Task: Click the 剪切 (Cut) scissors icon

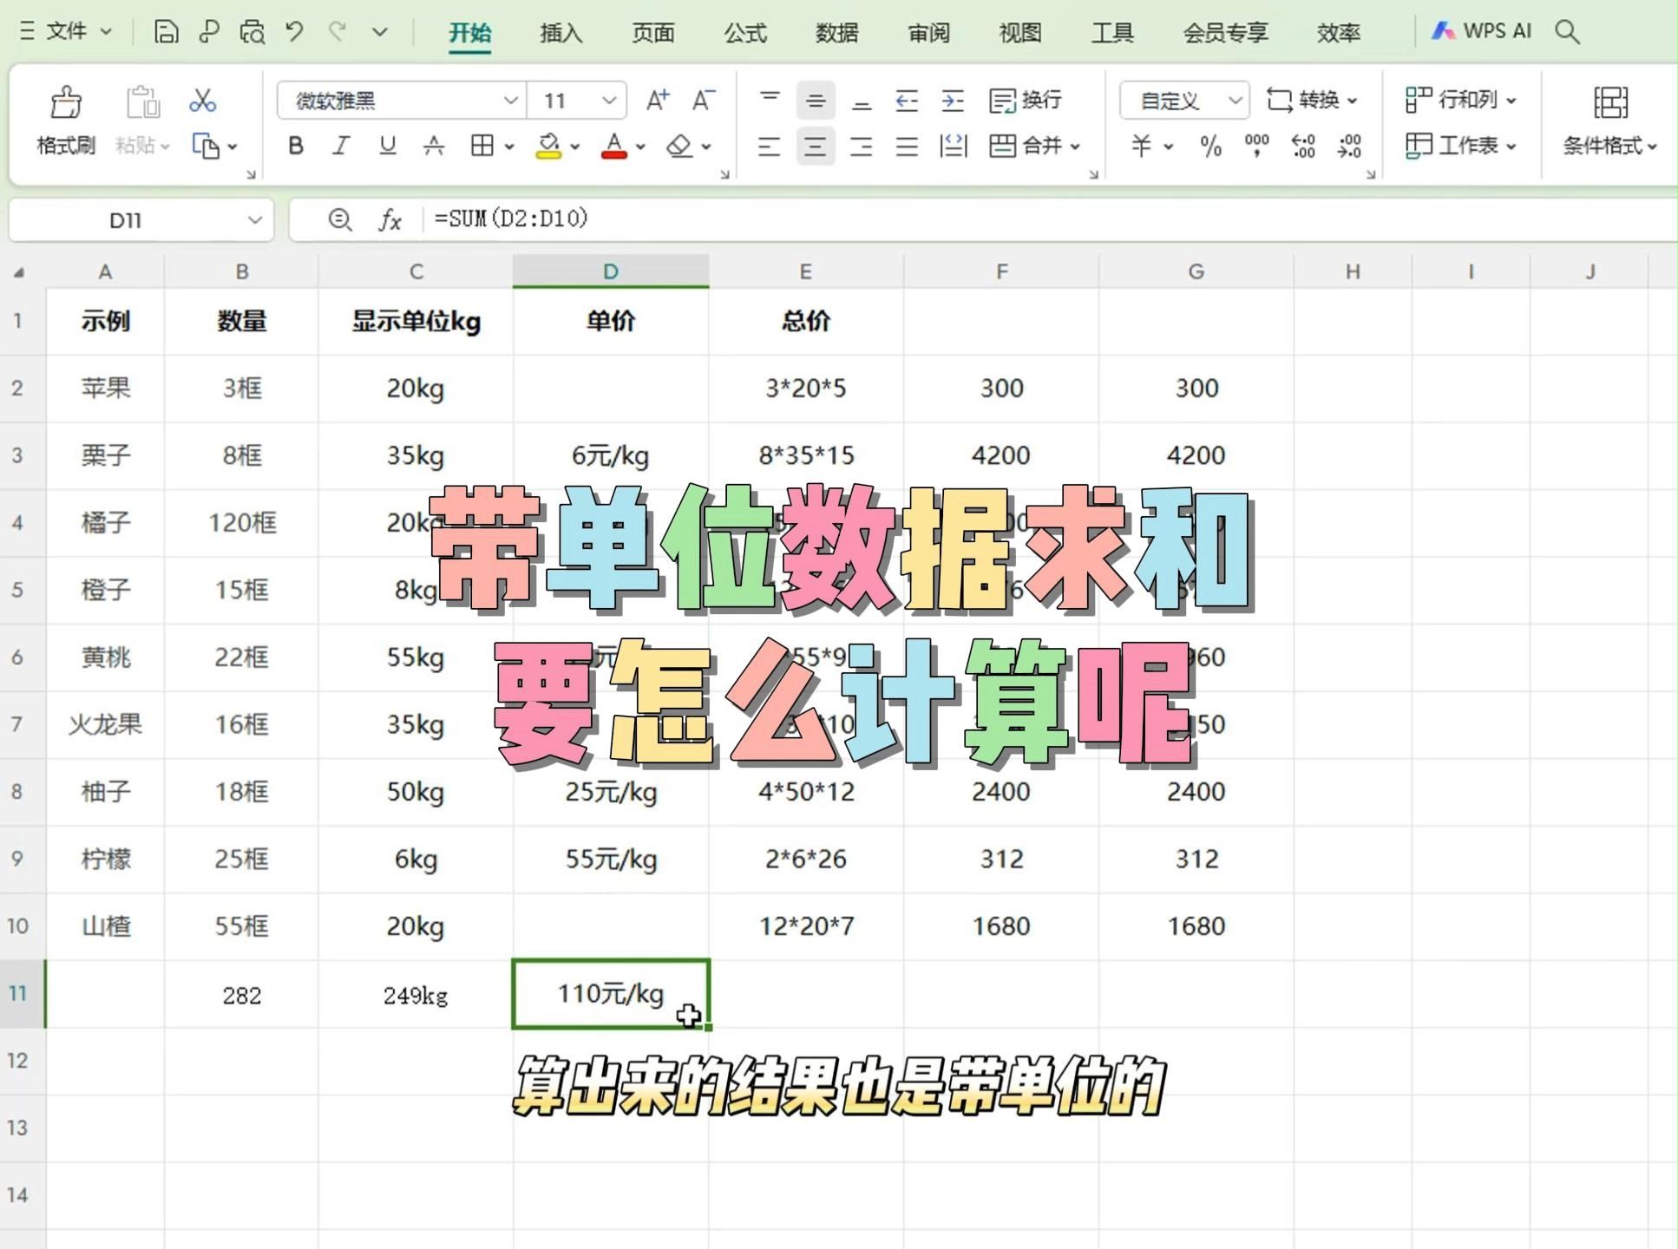Action: [x=201, y=101]
